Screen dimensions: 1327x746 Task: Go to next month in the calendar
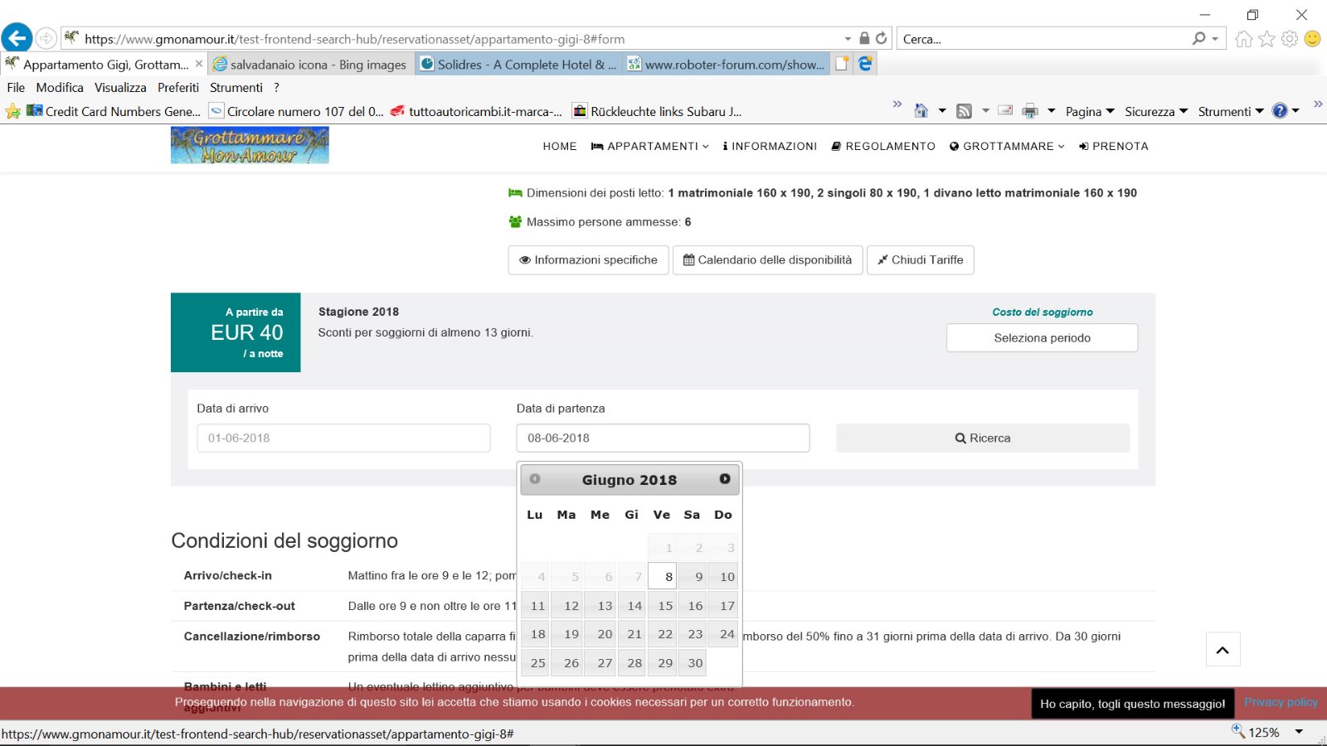click(x=725, y=479)
